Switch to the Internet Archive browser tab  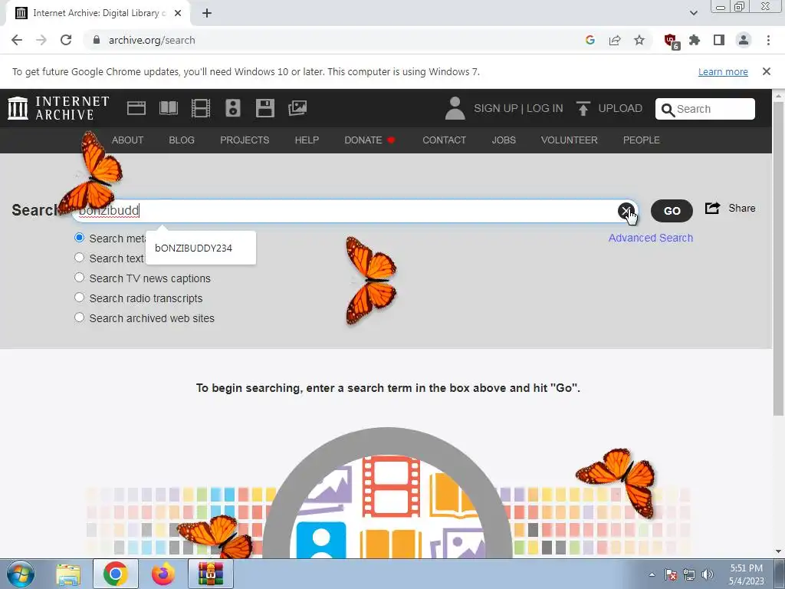99,14
